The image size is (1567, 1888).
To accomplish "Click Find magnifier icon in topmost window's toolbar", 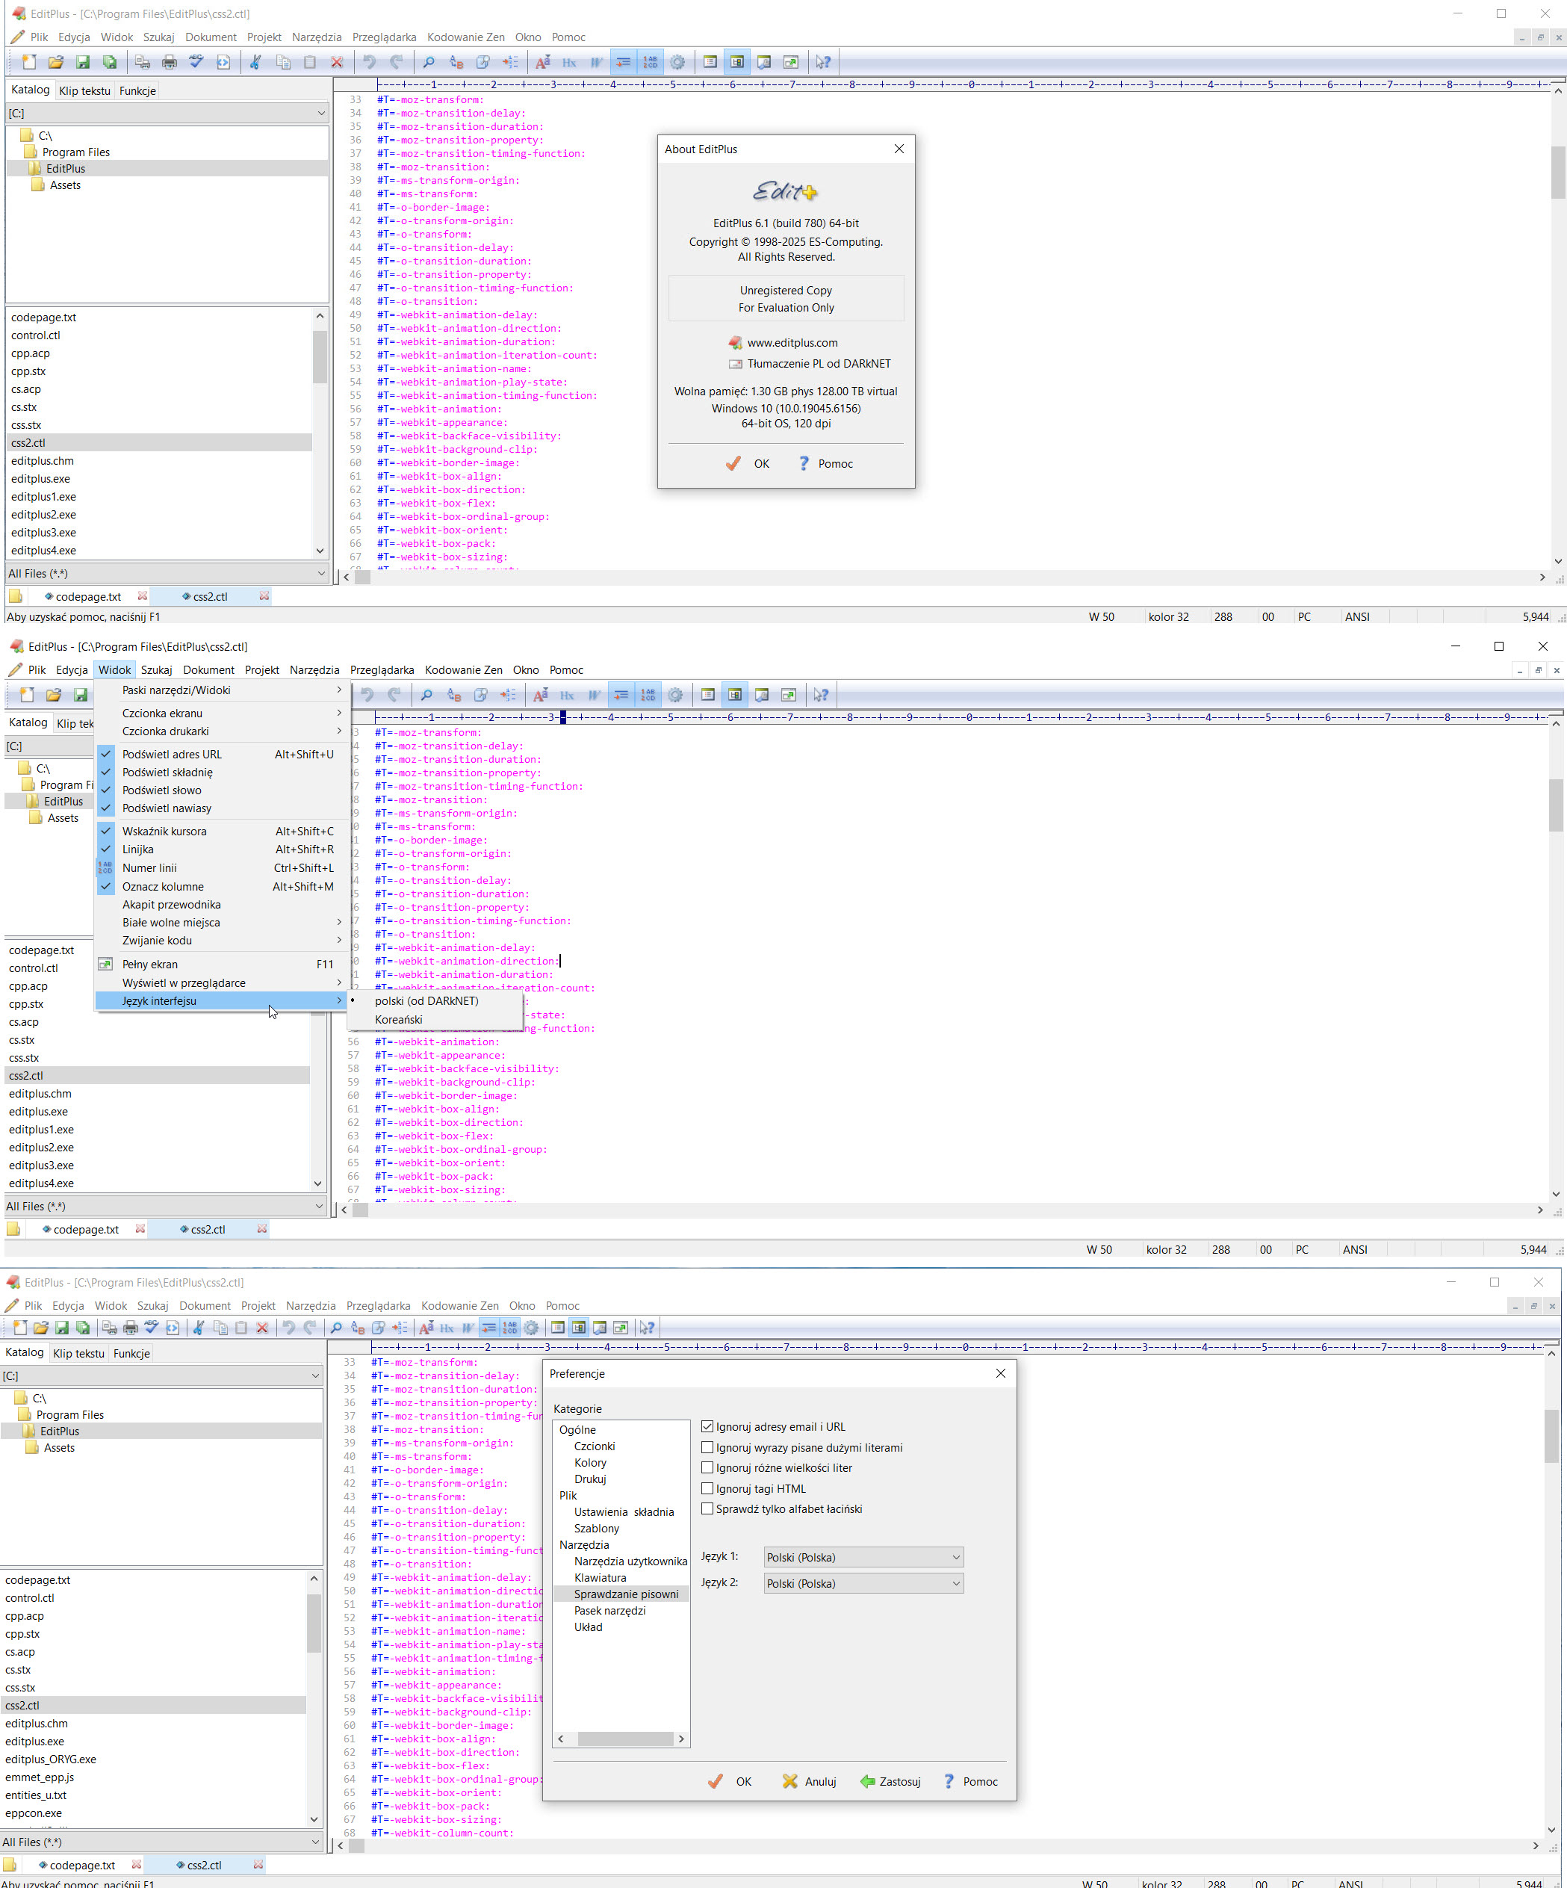I will click(x=429, y=62).
